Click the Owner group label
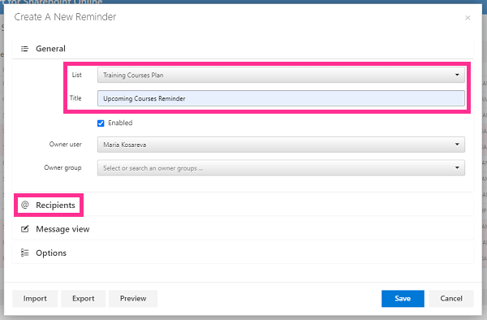This screenshot has height=320, width=487. coord(62,168)
